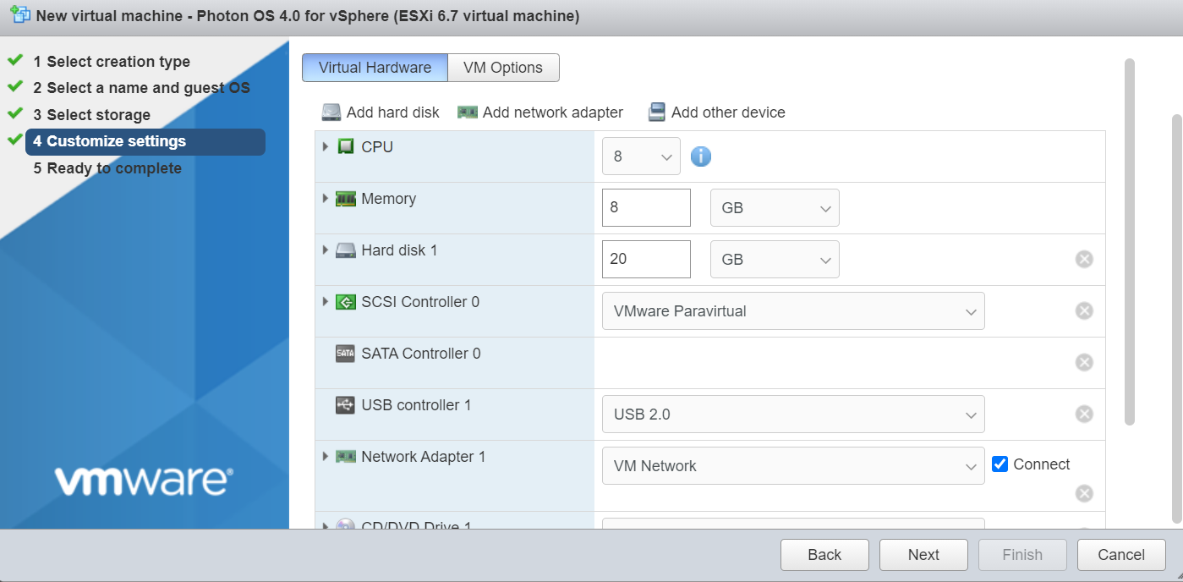Click the Back button
Viewport: 1183px width, 582px height.
point(824,555)
